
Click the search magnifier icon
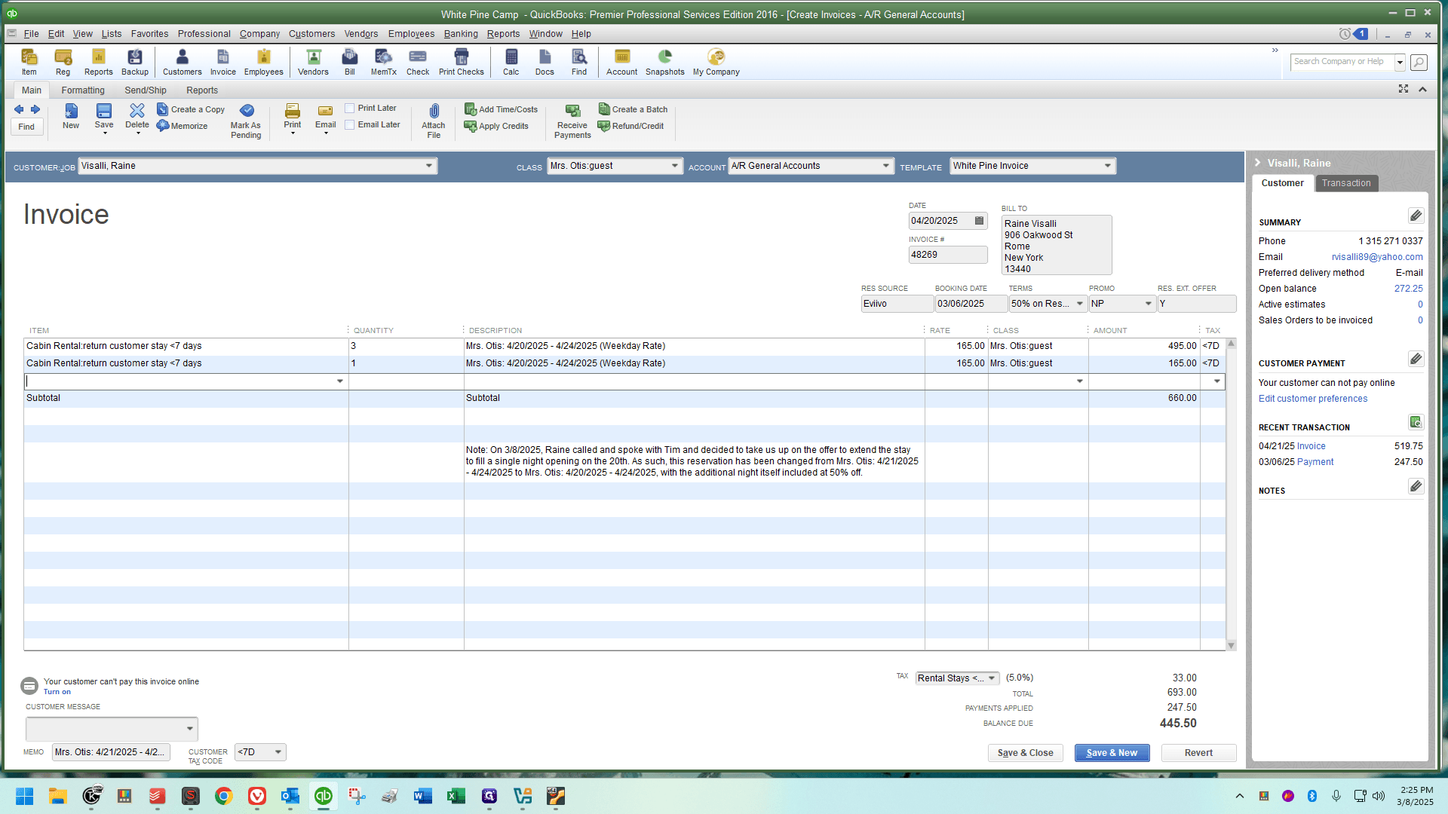tap(1419, 62)
